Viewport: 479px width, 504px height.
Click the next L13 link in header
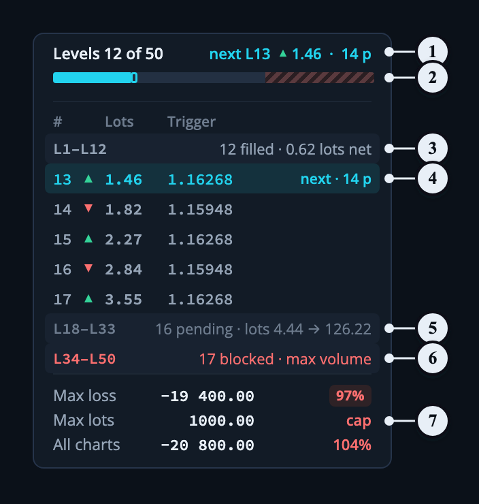pyautogui.click(x=239, y=54)
